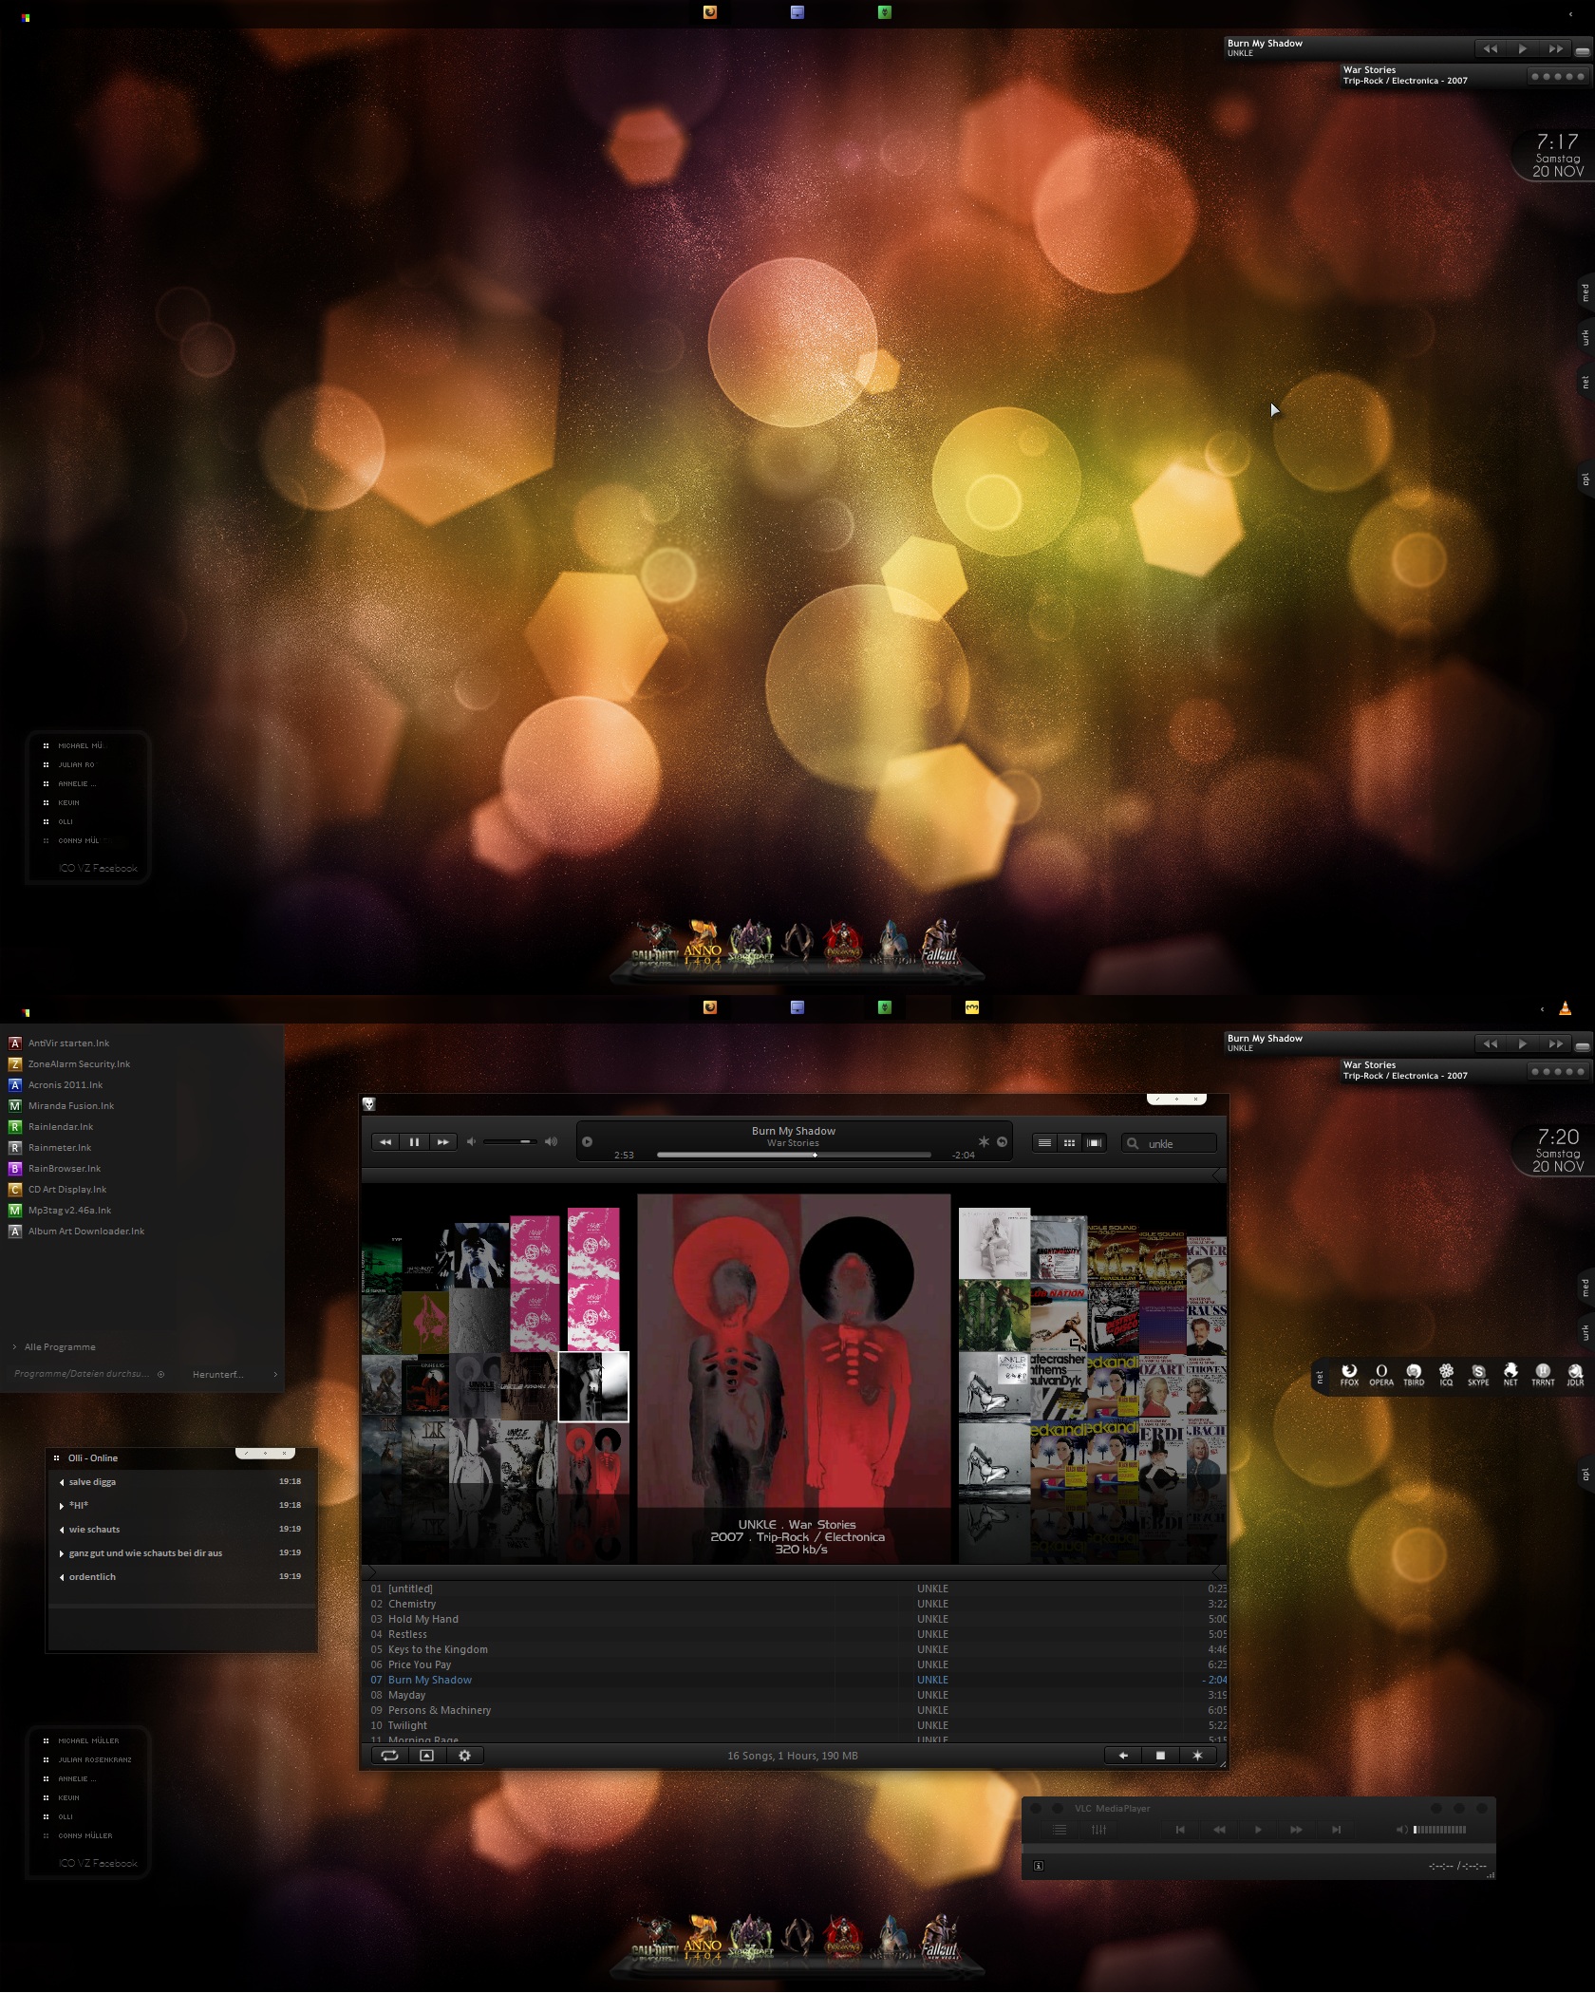Open the JDLR downloader icon

tap(1575, 1374)
